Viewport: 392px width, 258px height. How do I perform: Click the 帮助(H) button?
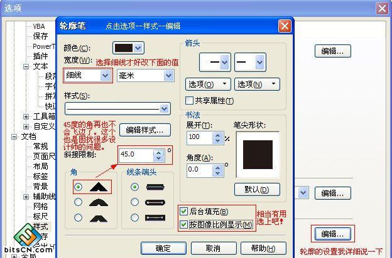tap(263, 248)
